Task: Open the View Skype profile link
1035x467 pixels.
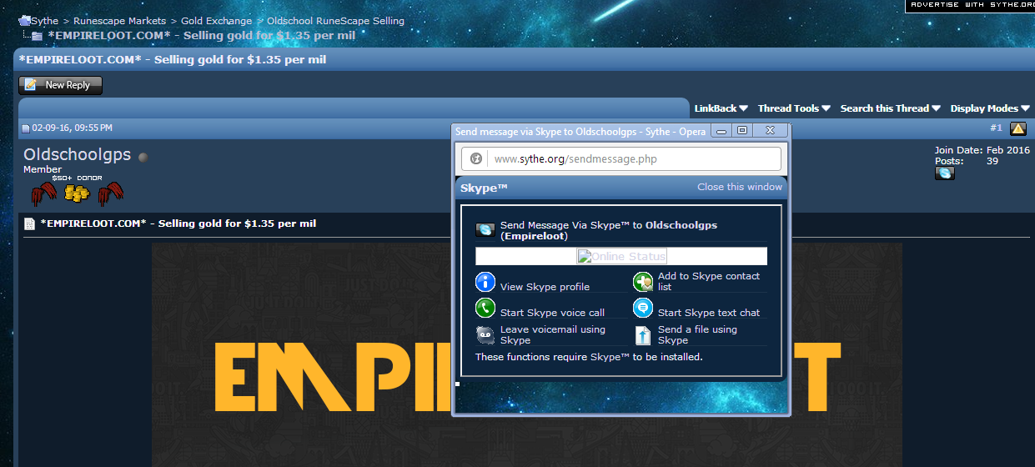Action: click(x=545, y=287)
